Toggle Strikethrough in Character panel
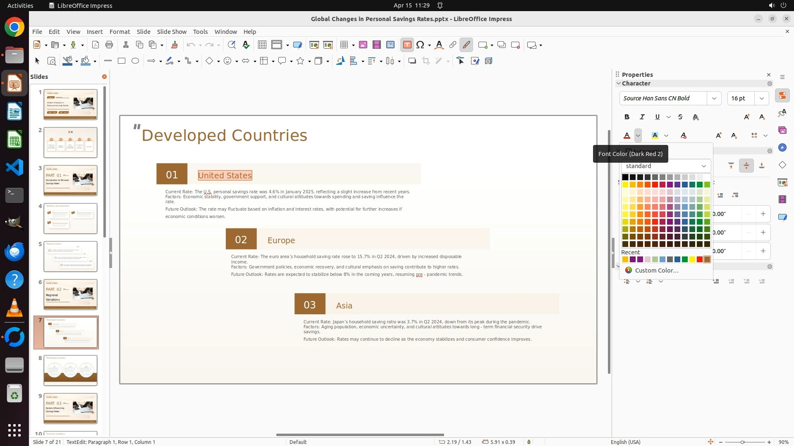This screenshot has height=446, width=794. click(x=680, y=117)
